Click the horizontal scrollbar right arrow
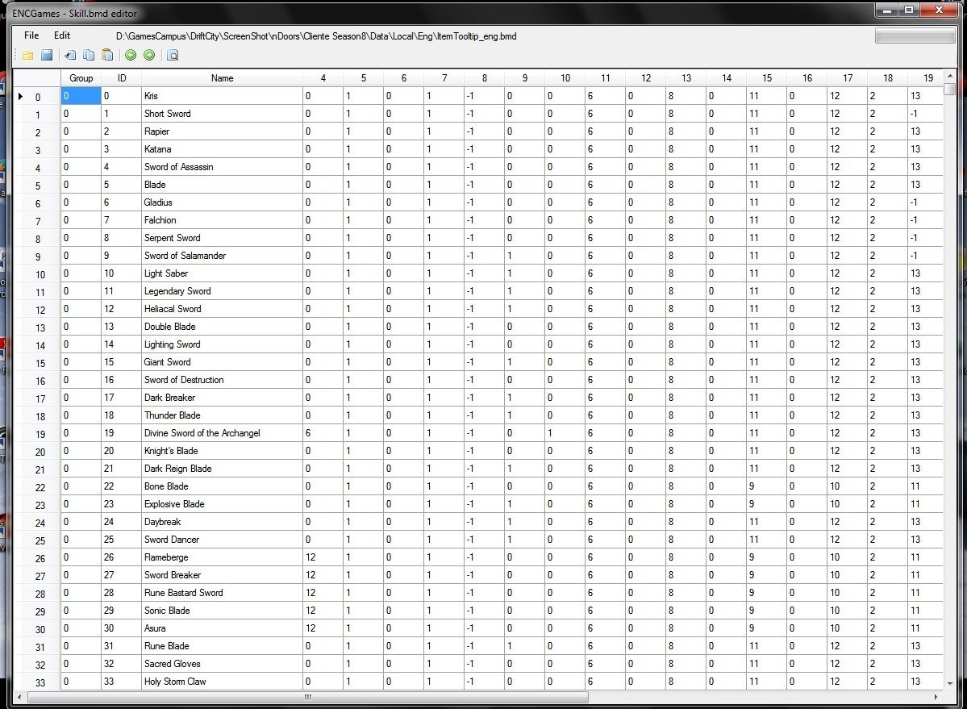The height and width of the screenshot is (709, 967). tap(936, 696)
